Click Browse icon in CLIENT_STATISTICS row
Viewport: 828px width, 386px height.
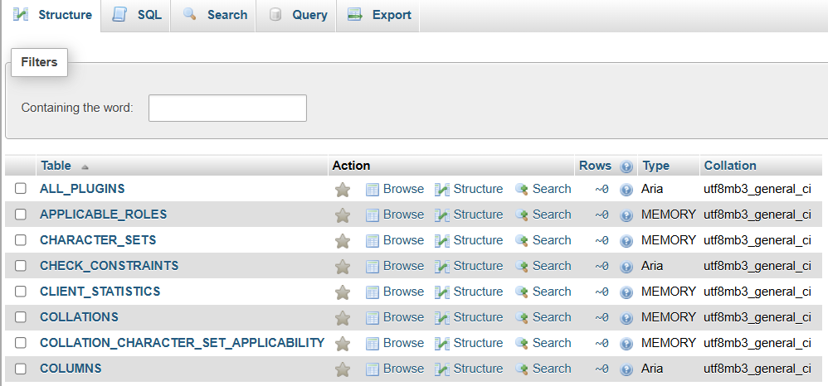pyautogui.click(x=373, y=292)
